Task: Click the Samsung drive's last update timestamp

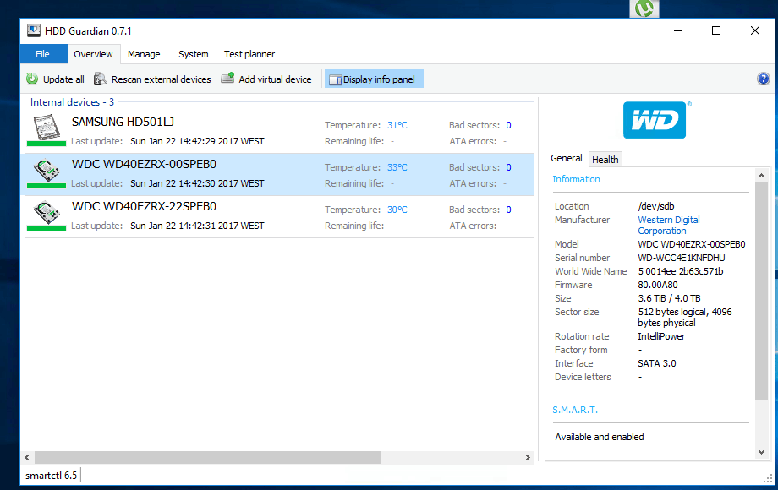Action: point(197,141)
